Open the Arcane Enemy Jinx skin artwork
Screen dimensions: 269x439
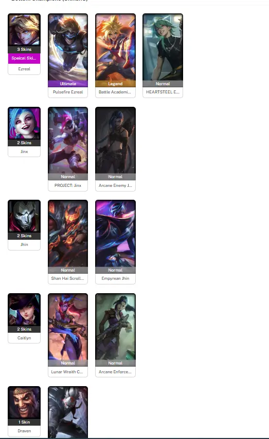(115, 141)
